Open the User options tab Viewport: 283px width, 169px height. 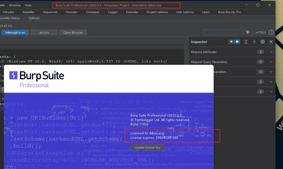pos(185,12)
